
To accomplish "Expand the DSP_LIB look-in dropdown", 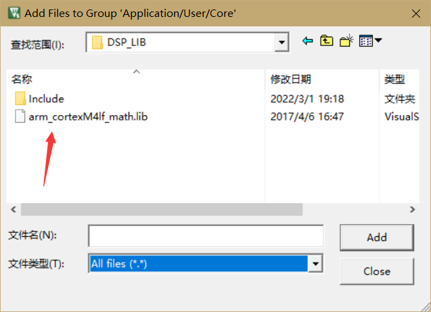I will pyautogui.click(x=281, y=43).
